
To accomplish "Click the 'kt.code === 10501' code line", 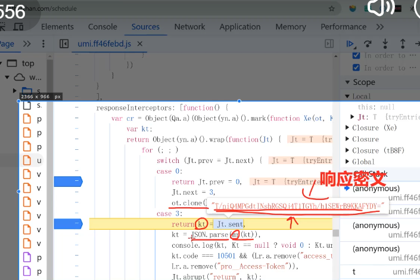I will 253,256.
